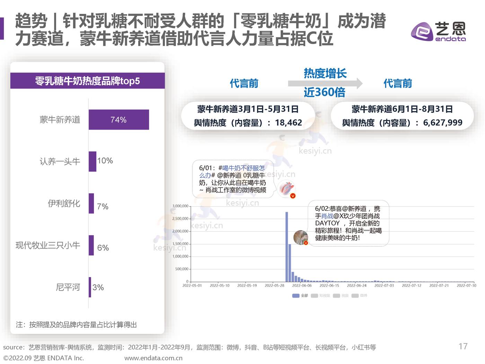Click the blue 肖战 link in 6/02 callout
Screen dimensions: 485x364
[327, 216]
